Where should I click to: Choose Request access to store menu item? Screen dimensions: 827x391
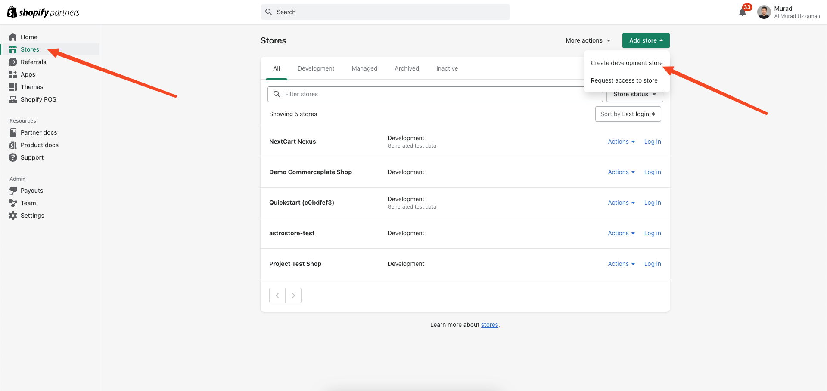(x=624, y=80)
